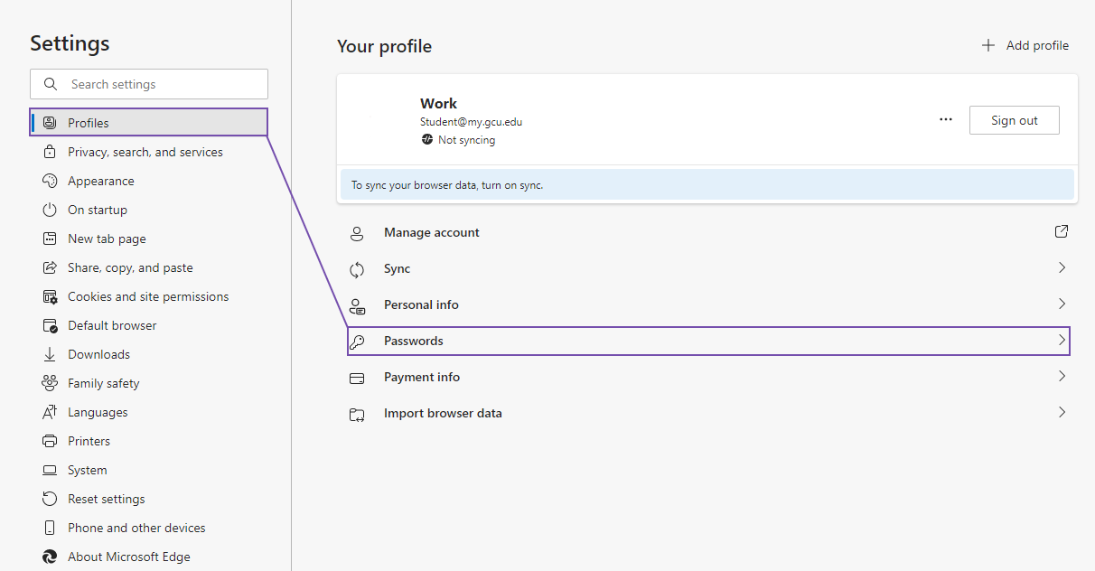The image size is (1095, 571).
Task: Open Cookies and site permissions section
Action: (x=149, y=296)
